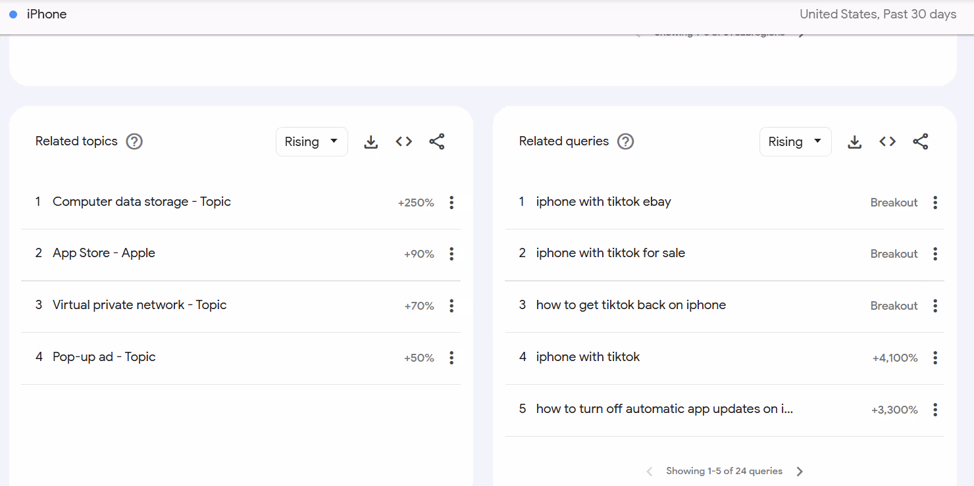Click the +90% value
The image size is (974, 486).
coord(419,255)
